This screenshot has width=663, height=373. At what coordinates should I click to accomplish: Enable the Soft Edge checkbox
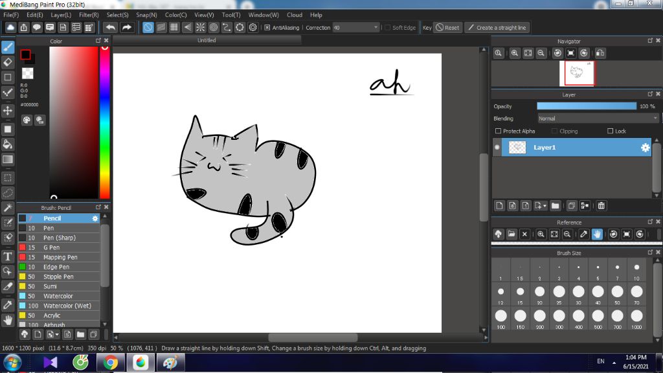[387, 27]
